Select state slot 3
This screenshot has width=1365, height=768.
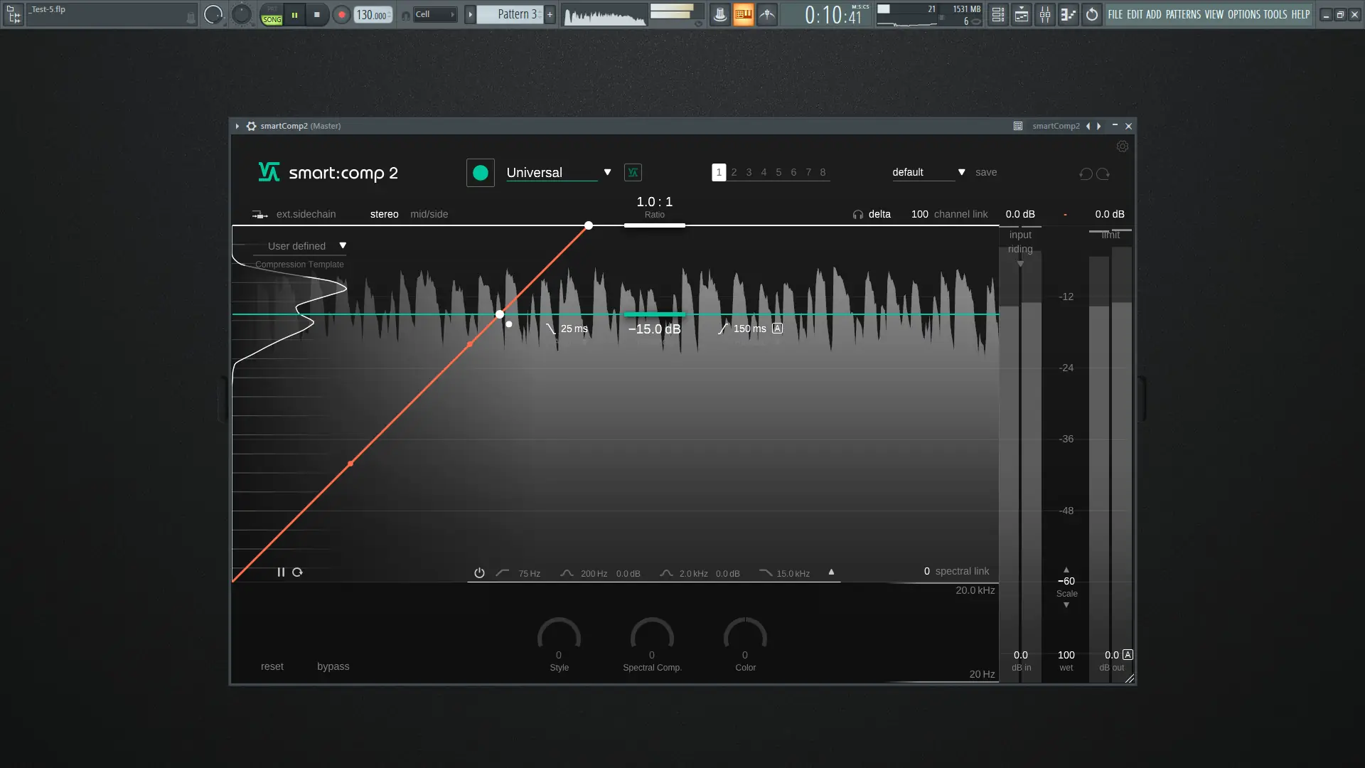748,173
